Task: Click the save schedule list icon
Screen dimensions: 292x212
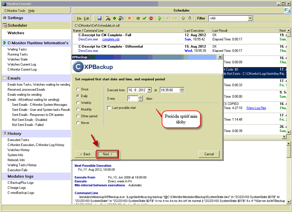Action: tap(100, 18)
